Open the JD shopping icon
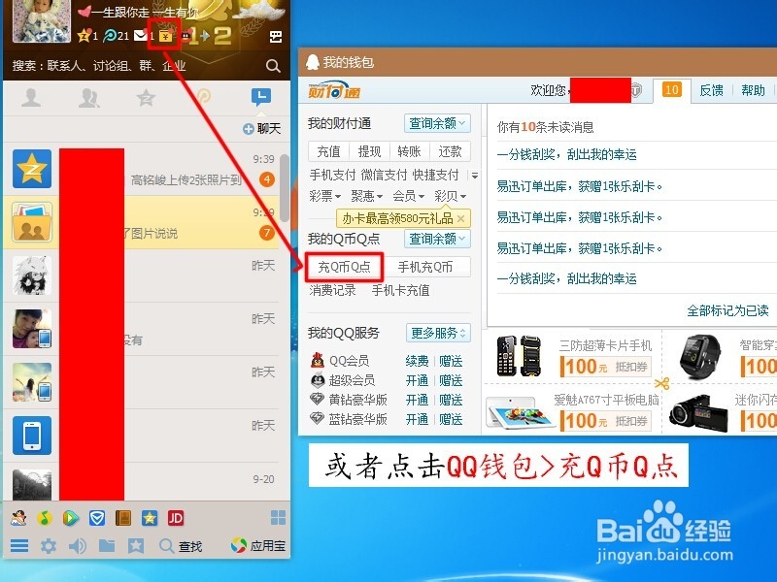 tap(176, 517)
